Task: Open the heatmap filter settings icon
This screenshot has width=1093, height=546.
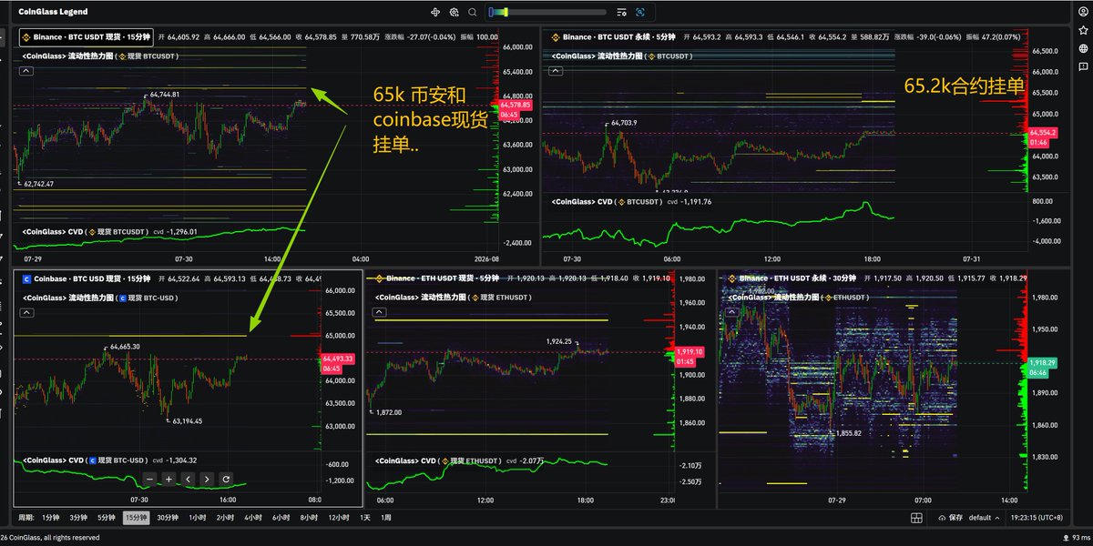Action: coord(620,12)
